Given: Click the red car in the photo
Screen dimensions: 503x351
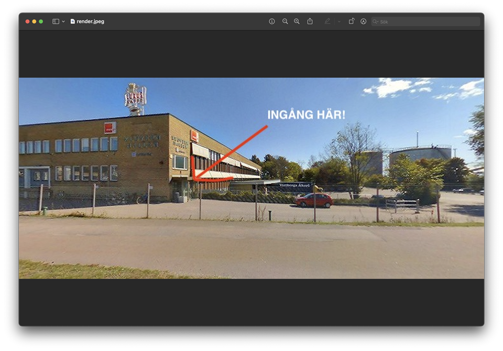Looking at the screenshot, I should (313, 200).
